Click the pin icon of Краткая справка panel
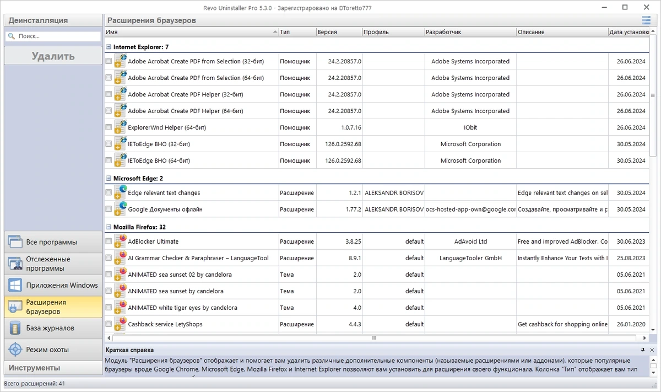The image size is (661, 392). pos(643,350)
